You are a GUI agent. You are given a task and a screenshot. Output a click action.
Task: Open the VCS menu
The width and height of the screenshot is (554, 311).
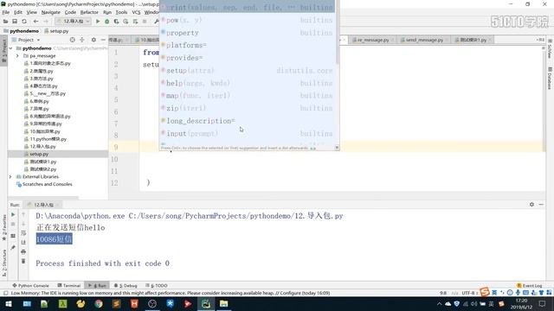click(x=136, y=12)
